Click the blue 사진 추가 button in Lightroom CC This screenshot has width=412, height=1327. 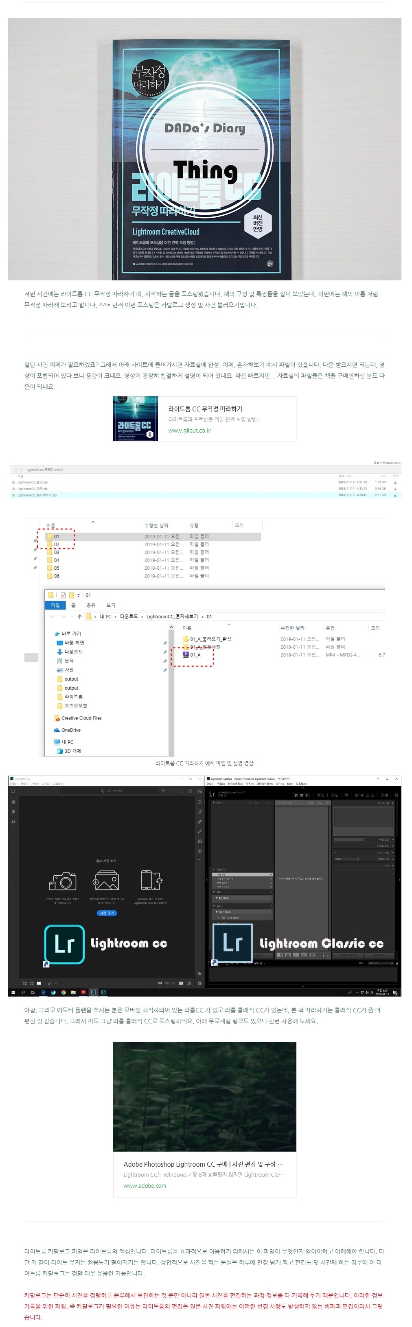[107, 913]
